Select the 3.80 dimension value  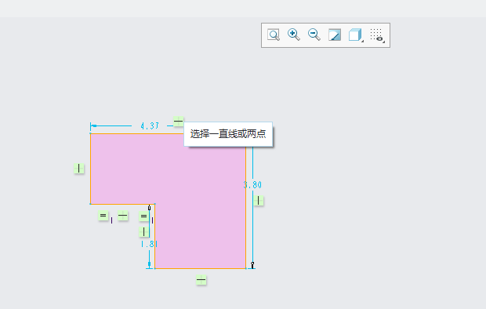point(252,185)
